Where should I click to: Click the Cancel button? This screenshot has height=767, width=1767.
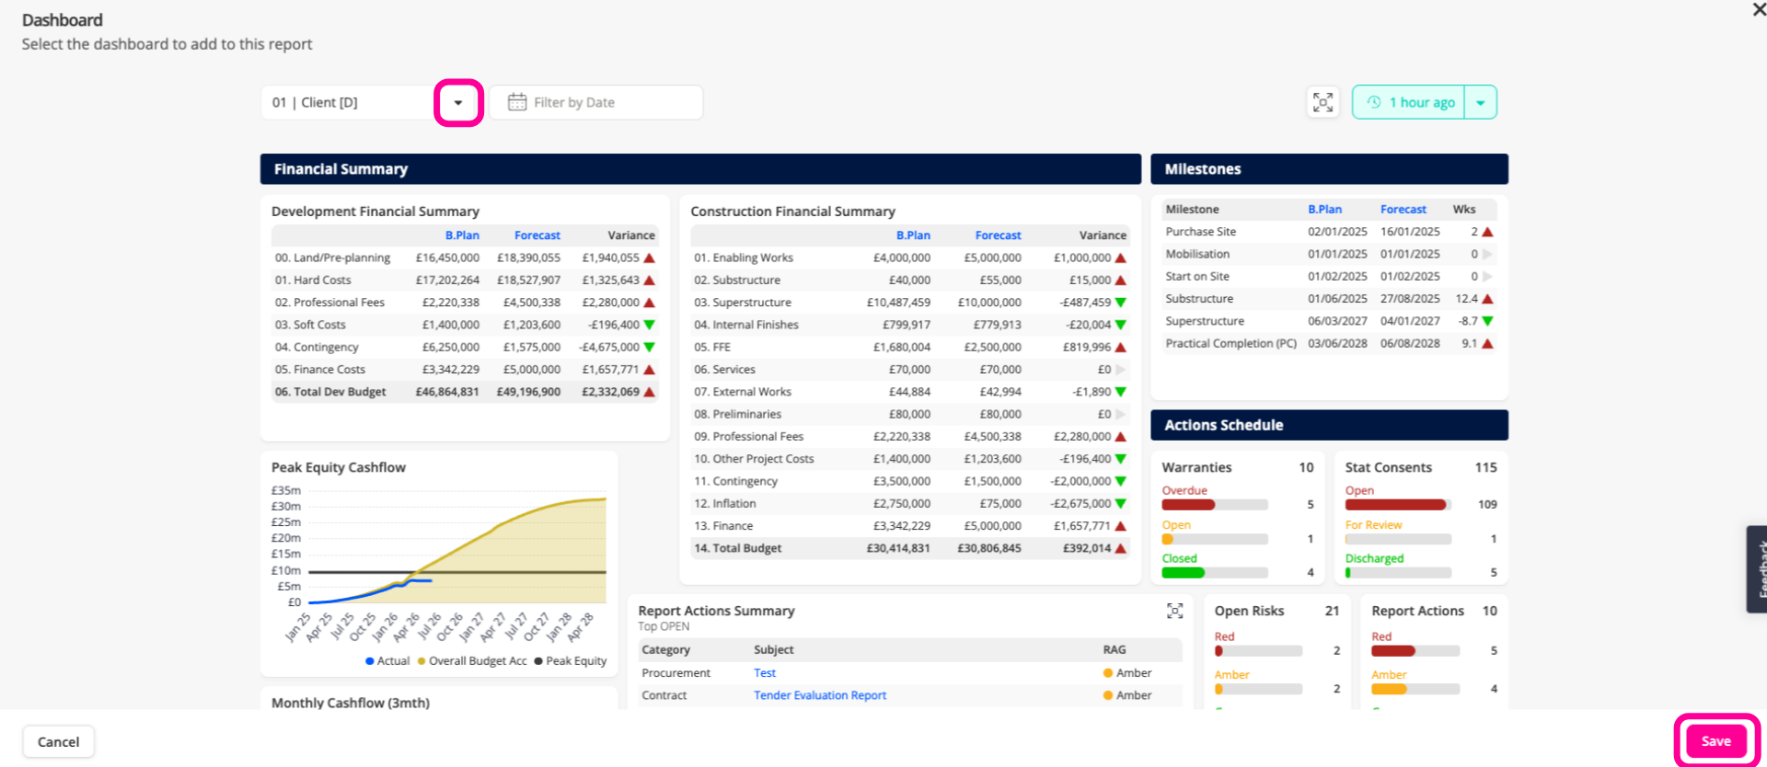58,742
